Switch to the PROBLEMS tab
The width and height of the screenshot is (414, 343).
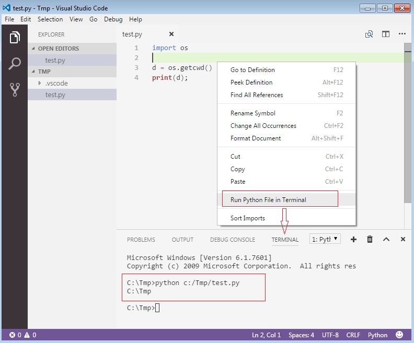(x=141, y=240)
